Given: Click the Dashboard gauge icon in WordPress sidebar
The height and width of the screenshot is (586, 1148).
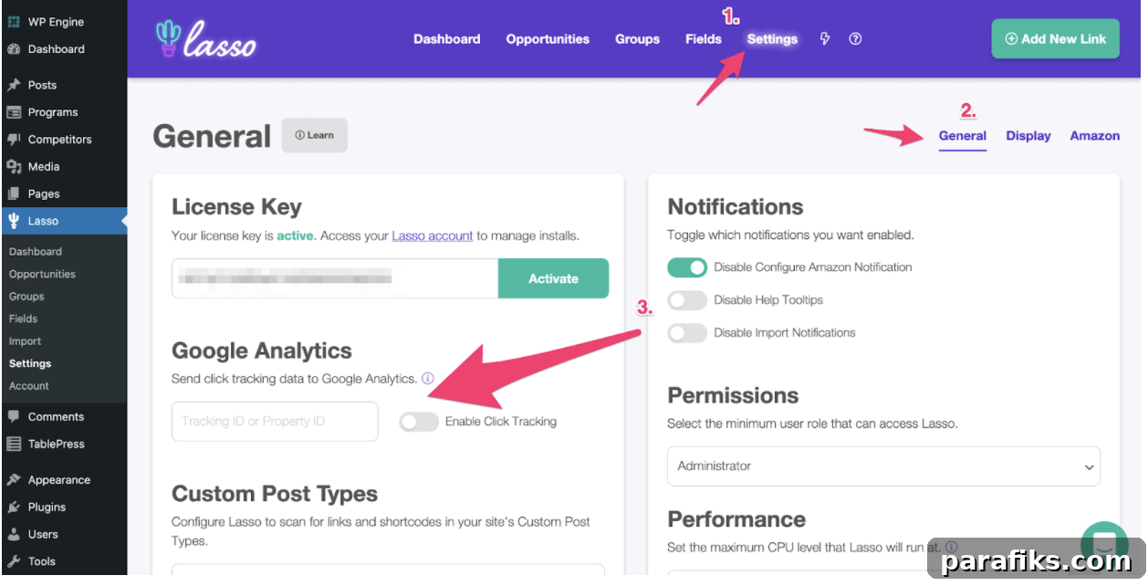Looking at the screenshot, I should click(14, 49).
